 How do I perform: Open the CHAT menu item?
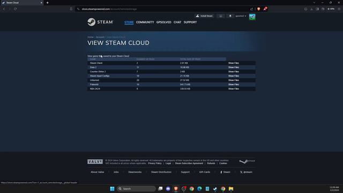[177, 22]
